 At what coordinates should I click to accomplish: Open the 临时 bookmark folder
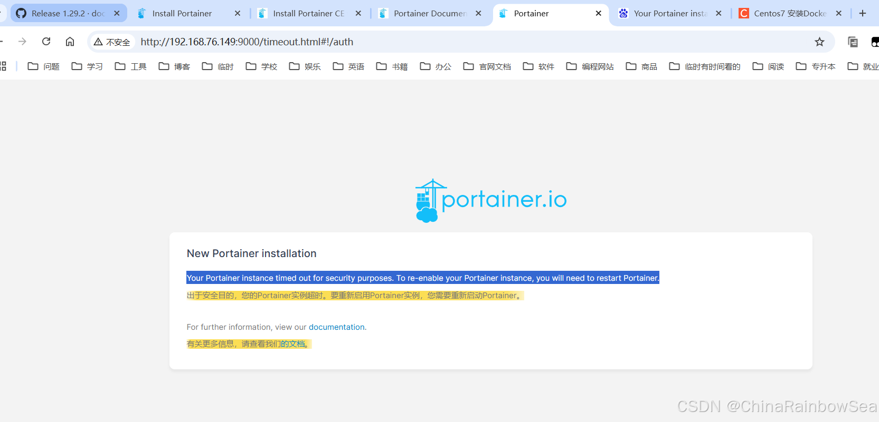coord(218,66)
